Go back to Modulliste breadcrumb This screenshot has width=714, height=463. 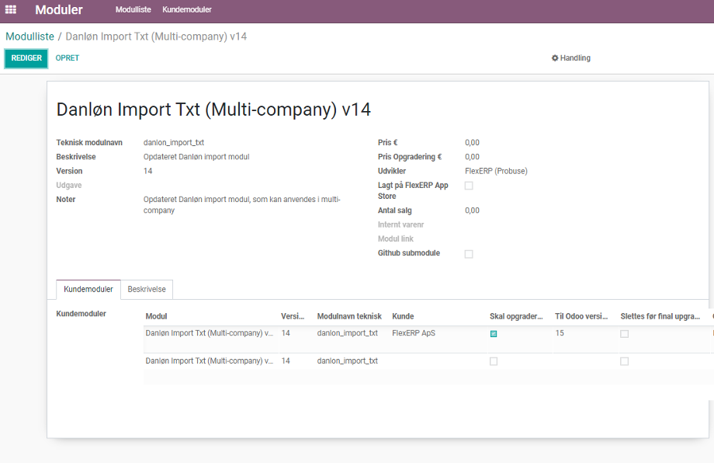(29, 37)
